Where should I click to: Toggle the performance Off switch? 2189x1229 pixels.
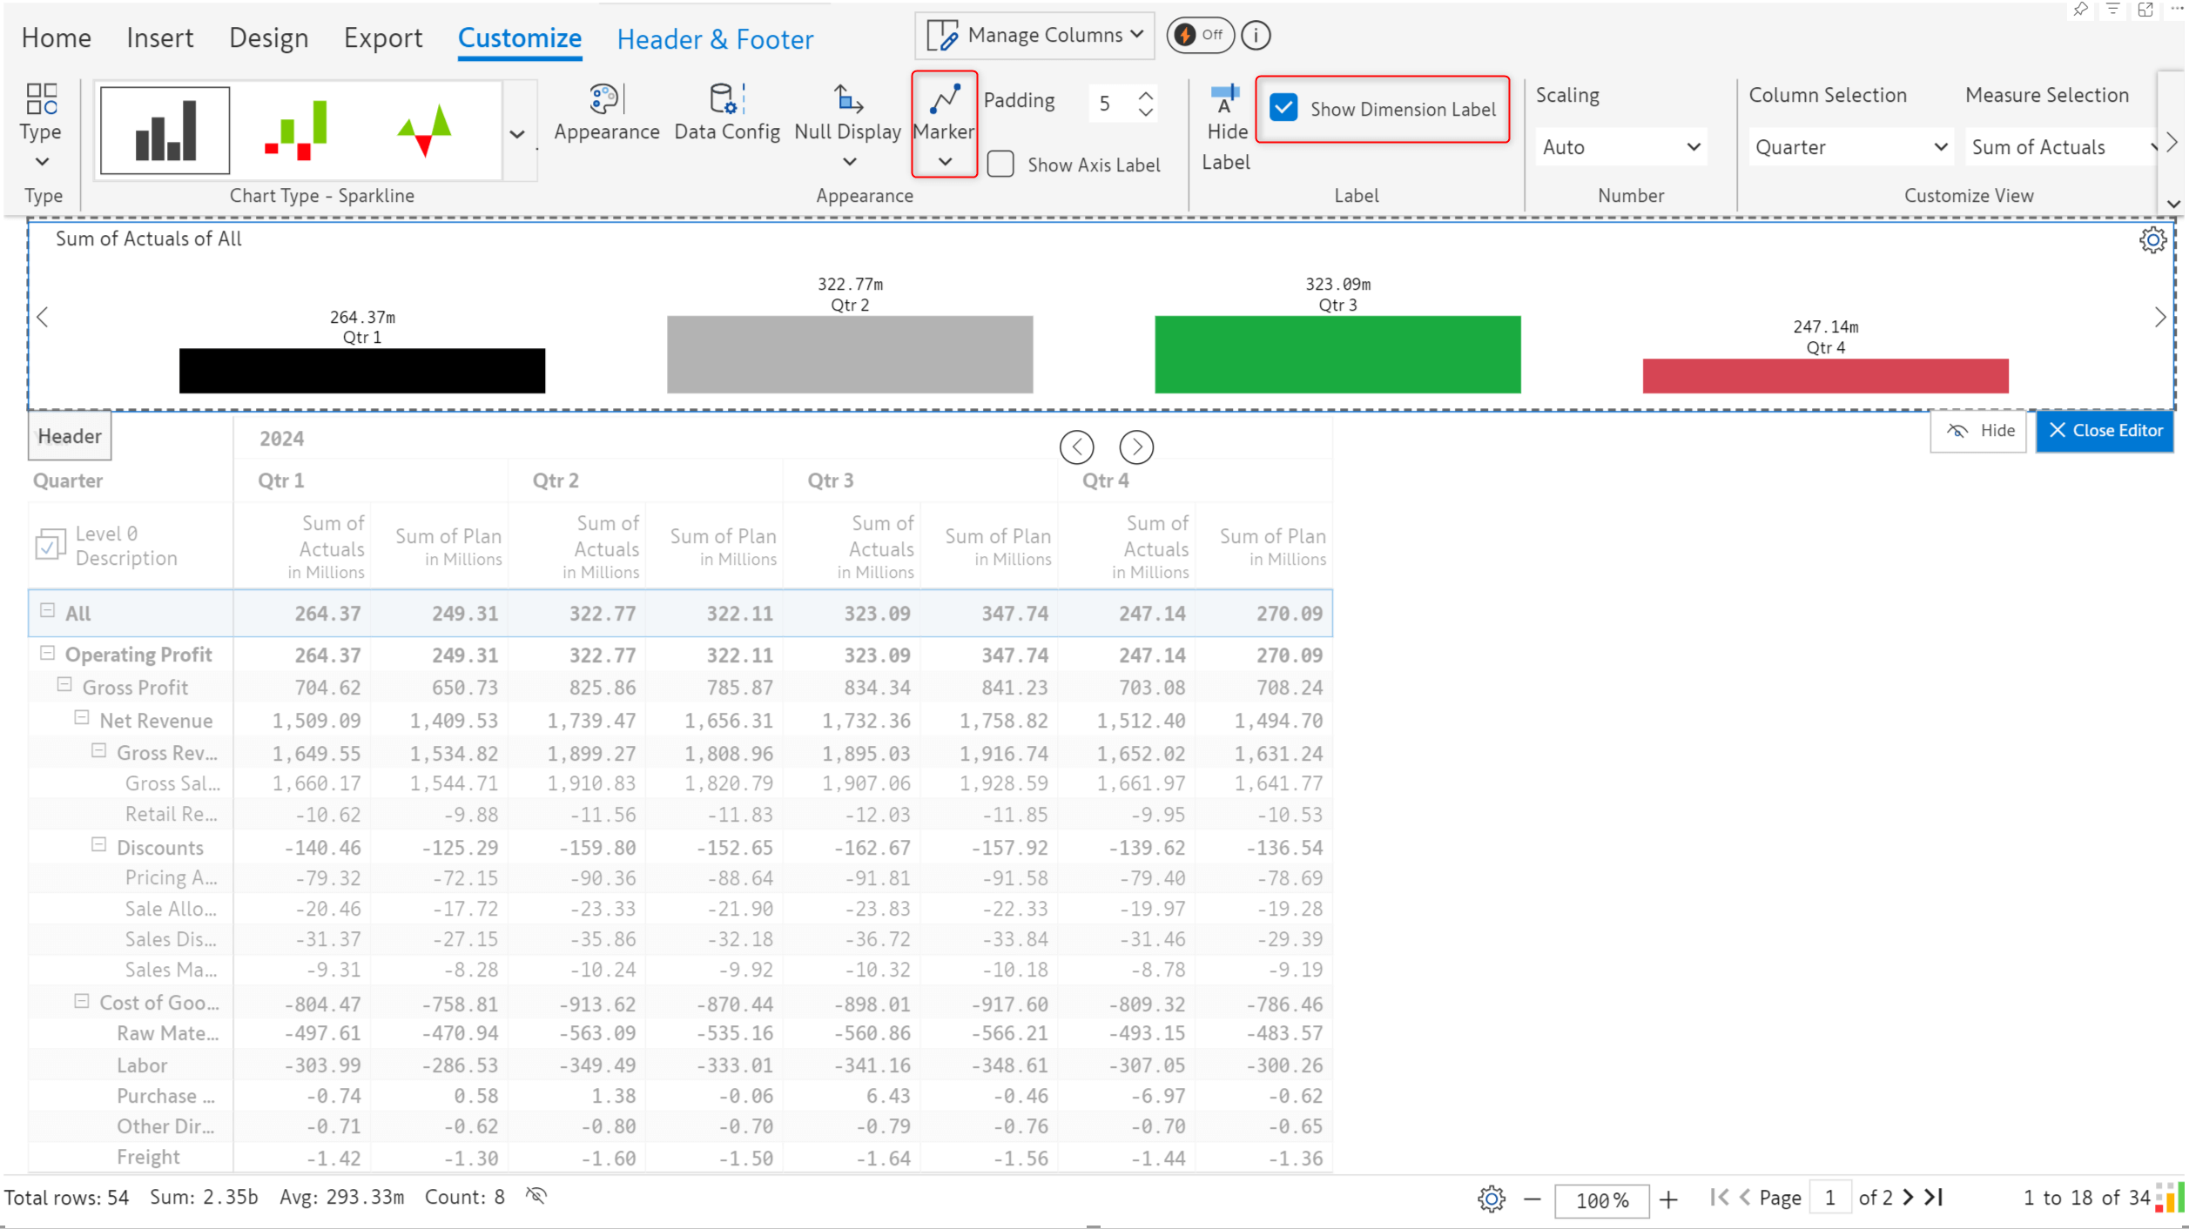[x=1199, y=35]
